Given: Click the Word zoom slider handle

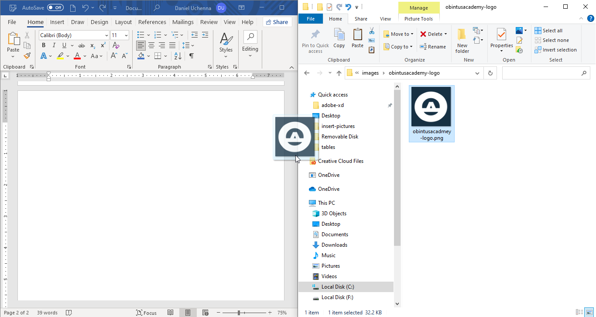Looking at the screenshot, I should (x=239, y=313).
